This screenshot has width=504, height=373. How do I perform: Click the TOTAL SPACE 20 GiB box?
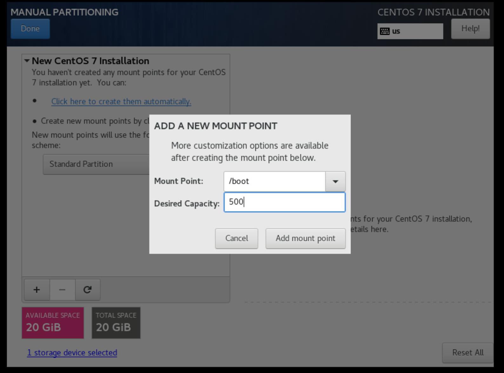point(116,323)
